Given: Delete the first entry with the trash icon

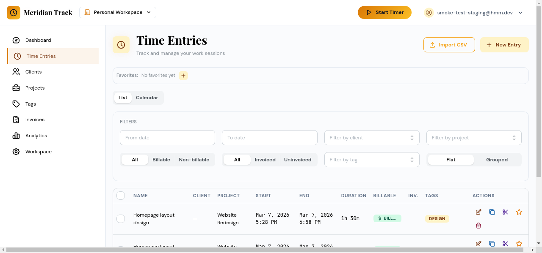Looking at the screenshot, I should (478, 226).
